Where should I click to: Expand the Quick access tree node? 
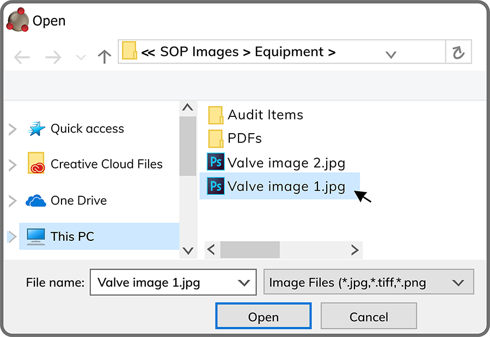coord(12,129)
